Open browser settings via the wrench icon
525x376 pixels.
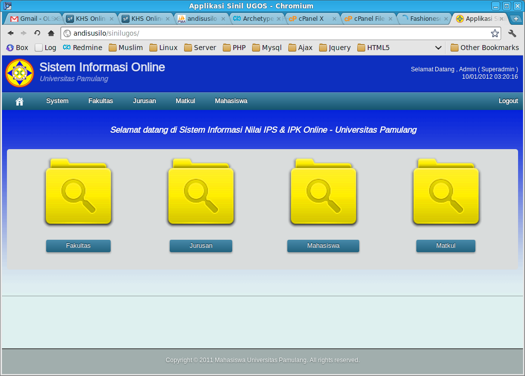[x=513, y=33]
